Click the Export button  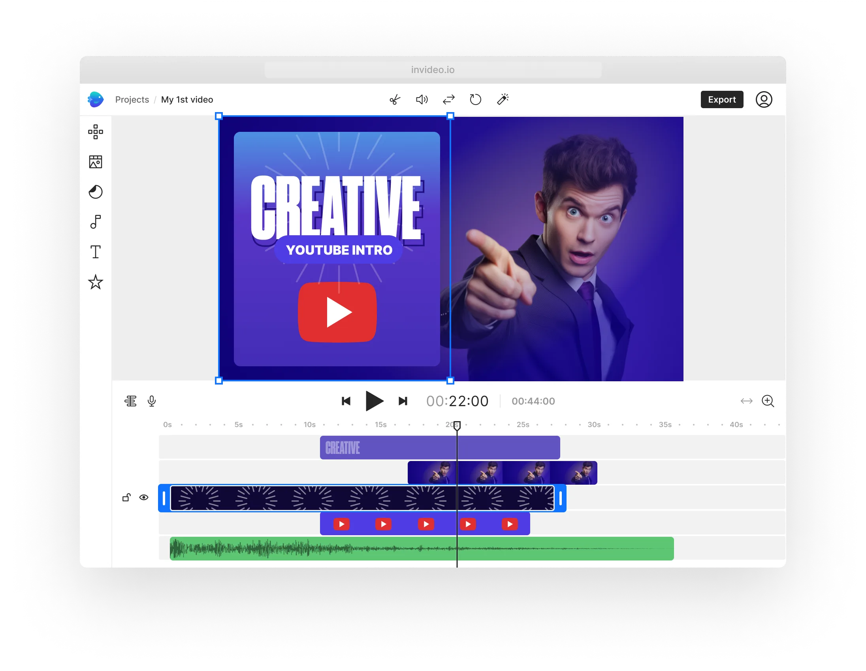coord(722,99)
